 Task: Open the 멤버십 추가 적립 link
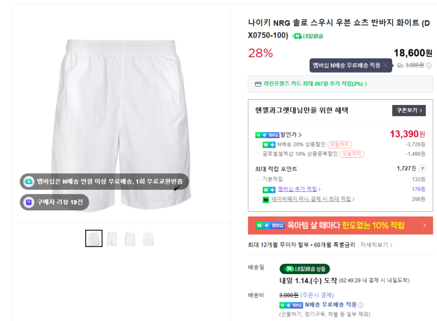coord(299,189)
